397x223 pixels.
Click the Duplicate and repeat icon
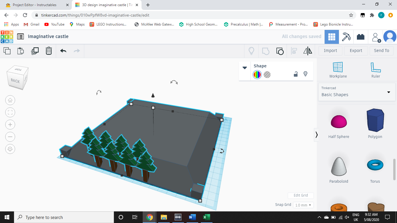[35, 51]
